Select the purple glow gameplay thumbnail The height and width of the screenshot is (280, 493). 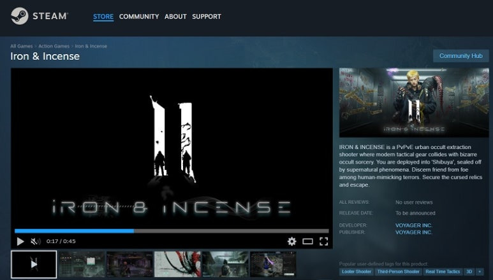(273, 264)
